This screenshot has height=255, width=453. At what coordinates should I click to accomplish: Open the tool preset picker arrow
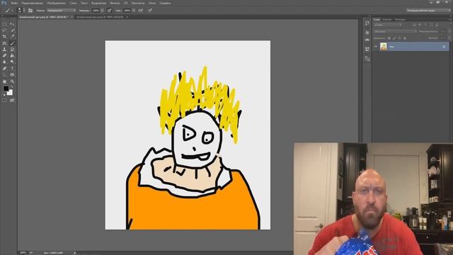pos(12,11)
